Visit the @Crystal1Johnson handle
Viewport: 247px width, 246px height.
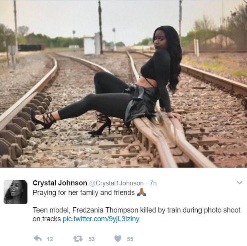click(116, 183)
